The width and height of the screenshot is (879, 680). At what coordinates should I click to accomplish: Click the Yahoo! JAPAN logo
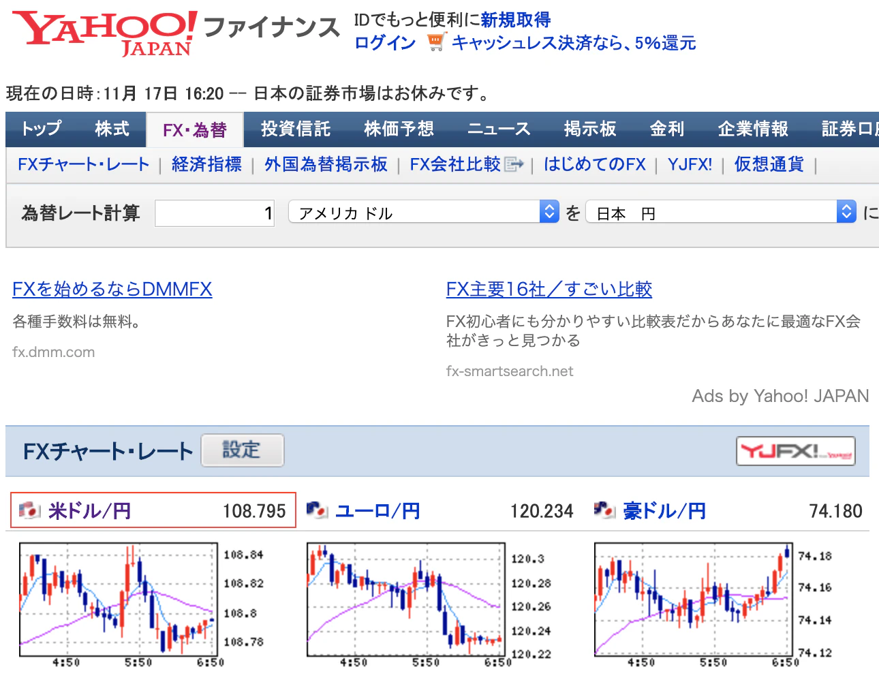click(104, 33)
